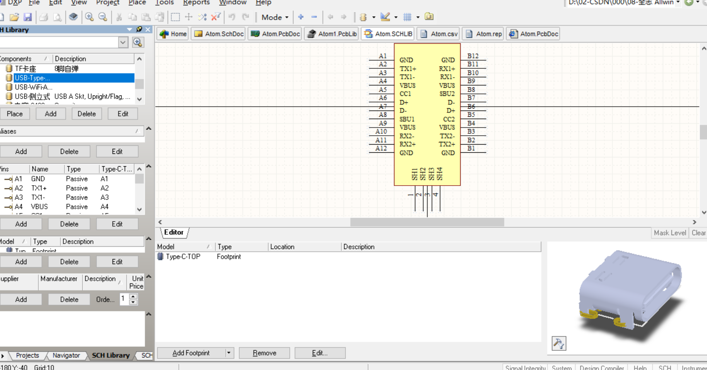707x370 pixels.
Task: Switch to the Atom.SchDoc tab
Action: click(219, 34)
